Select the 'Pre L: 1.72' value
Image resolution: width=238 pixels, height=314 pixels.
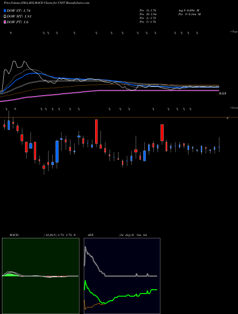pos(148,18)
